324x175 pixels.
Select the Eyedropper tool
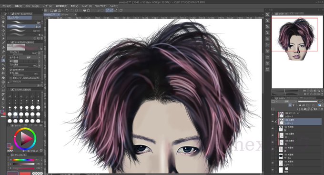pos(3,43)
